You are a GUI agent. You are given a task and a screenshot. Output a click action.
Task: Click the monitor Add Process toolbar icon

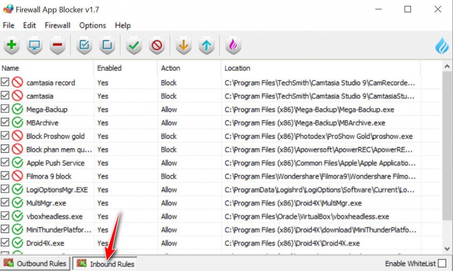click(35, 46)
